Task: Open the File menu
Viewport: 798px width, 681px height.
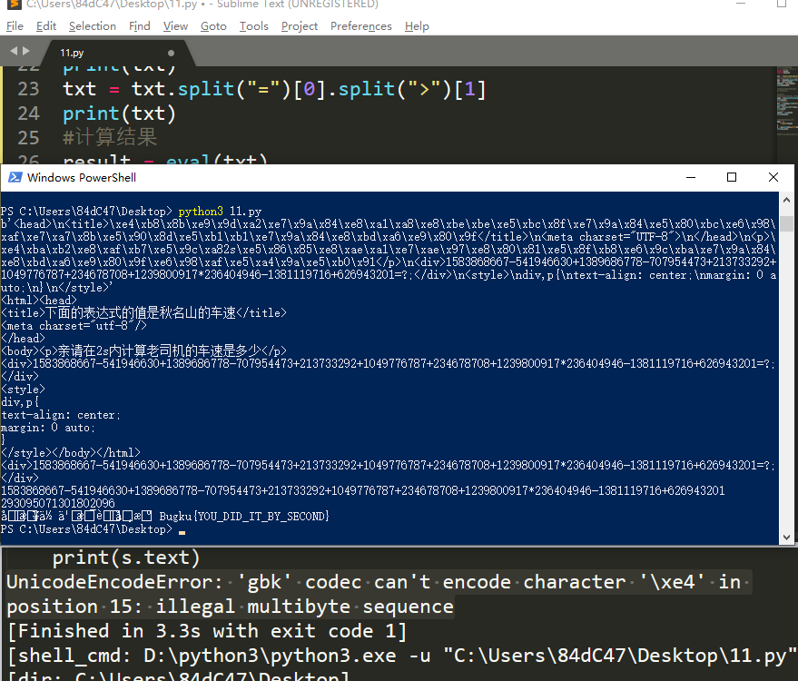Action: pos(15,26)
